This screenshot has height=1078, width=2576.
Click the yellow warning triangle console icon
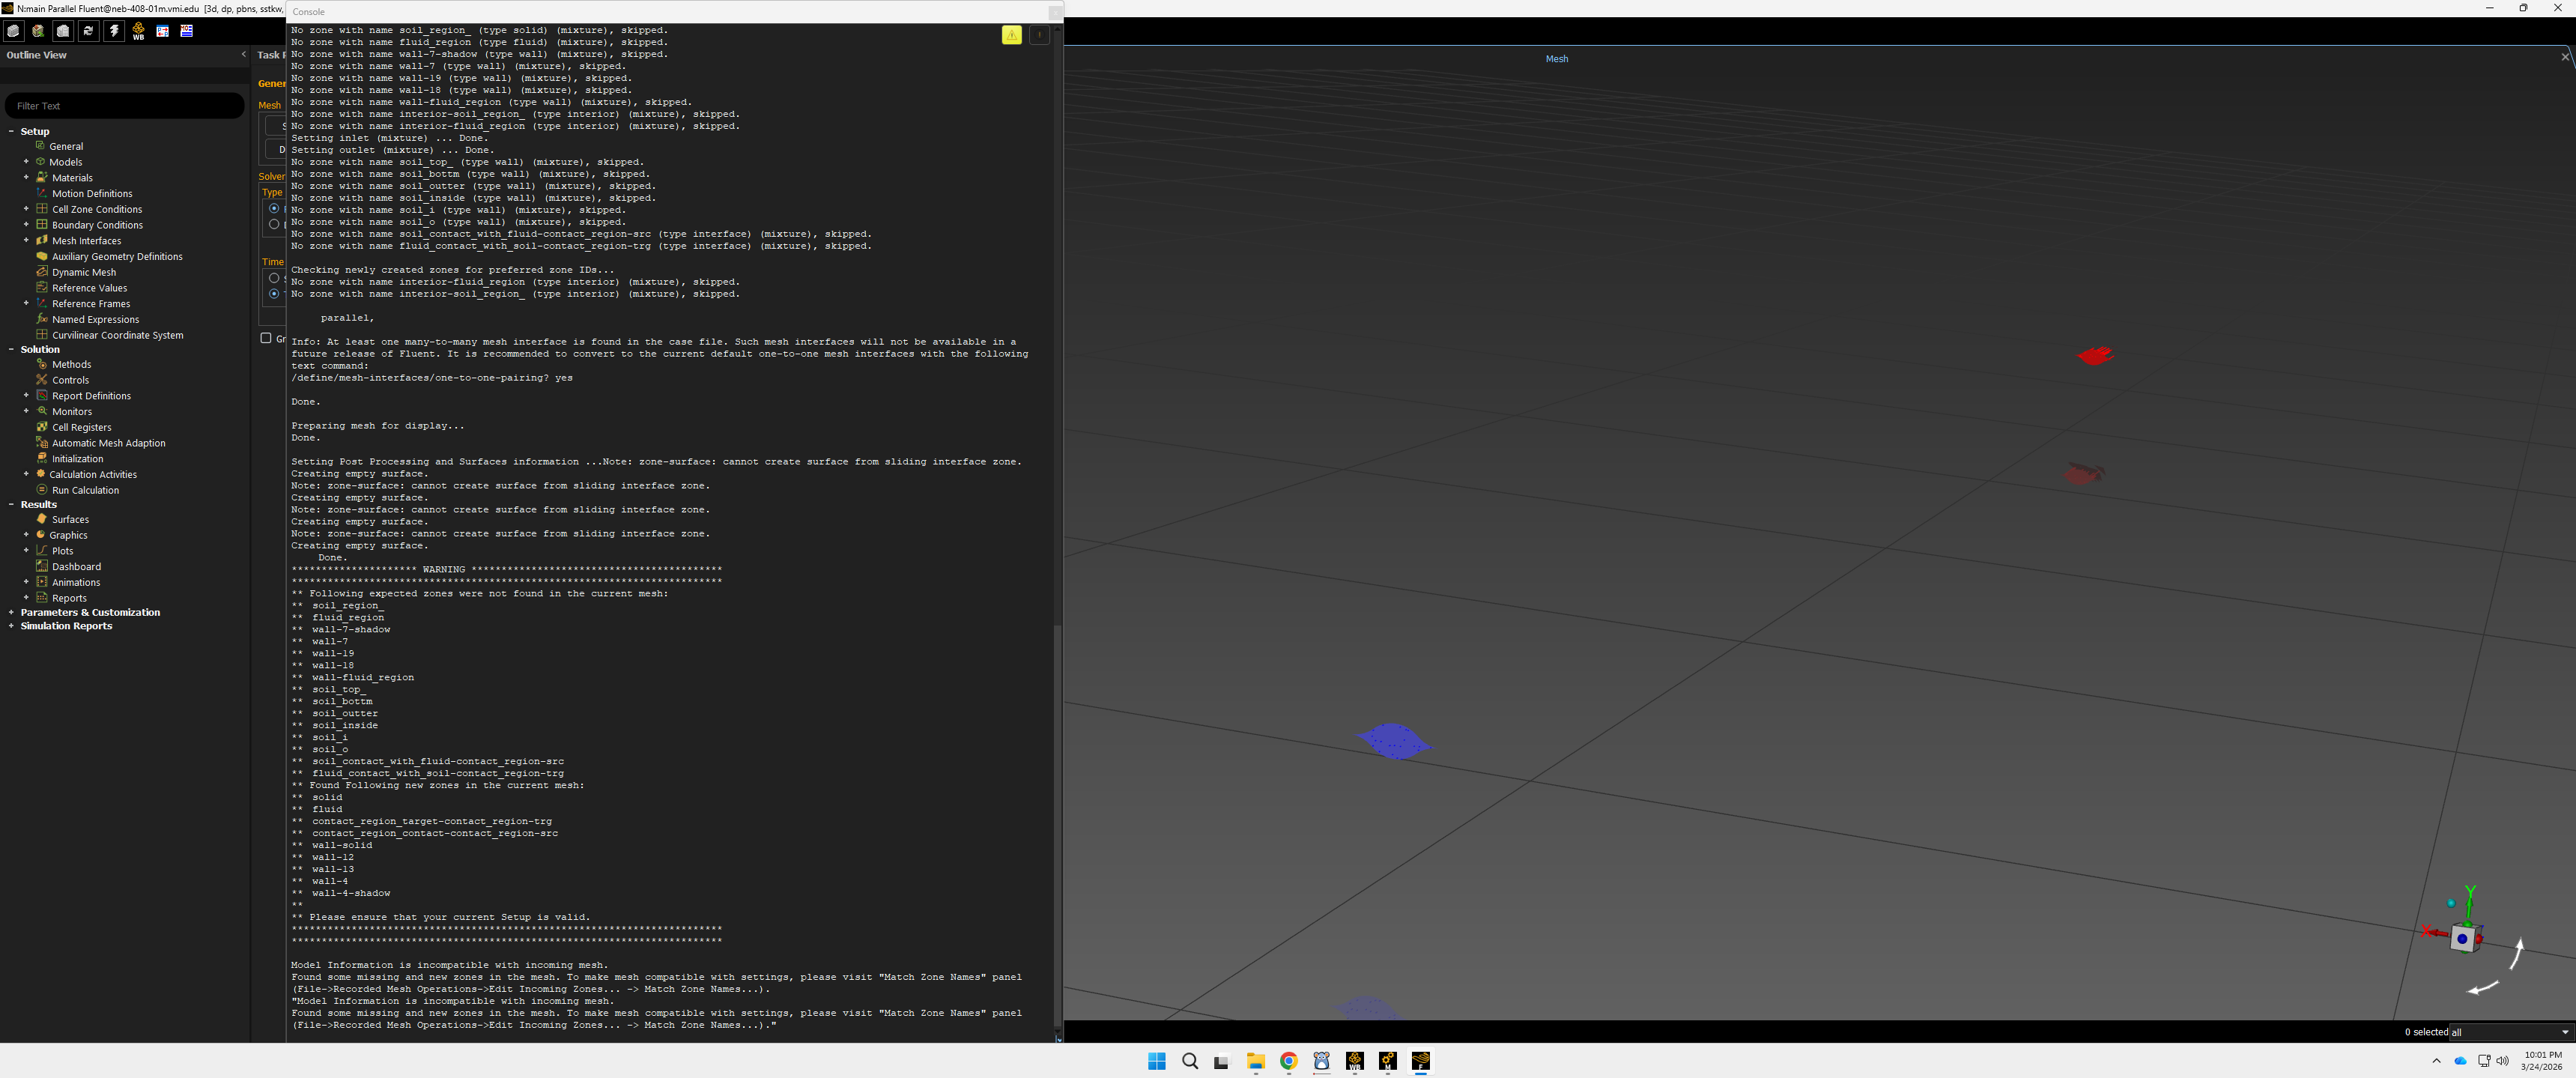(x=1012, y=35)
